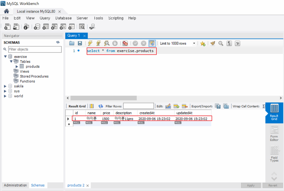Create a new schema icon
The image size is (284, 191).
click(37, 26)
